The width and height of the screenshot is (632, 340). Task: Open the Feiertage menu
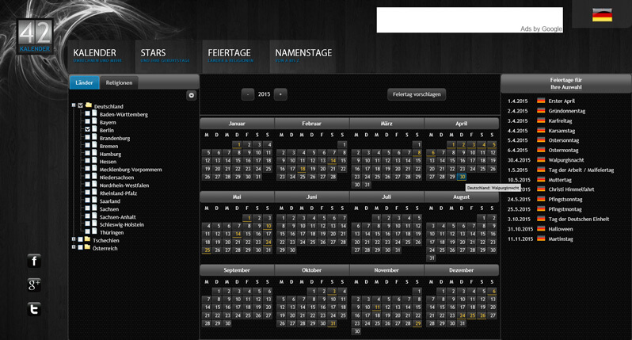[x=229, y=53]
